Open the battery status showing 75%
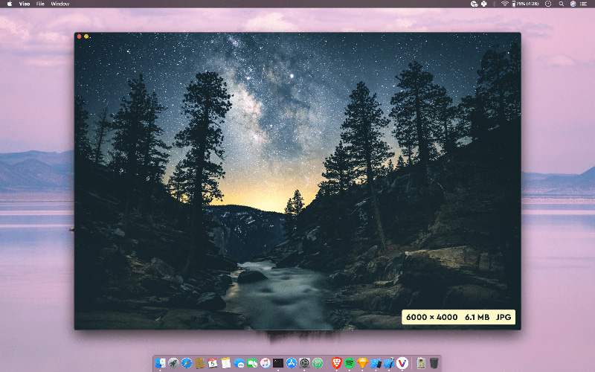This screenshot has width=595, height=372. (x=525, y=4)
